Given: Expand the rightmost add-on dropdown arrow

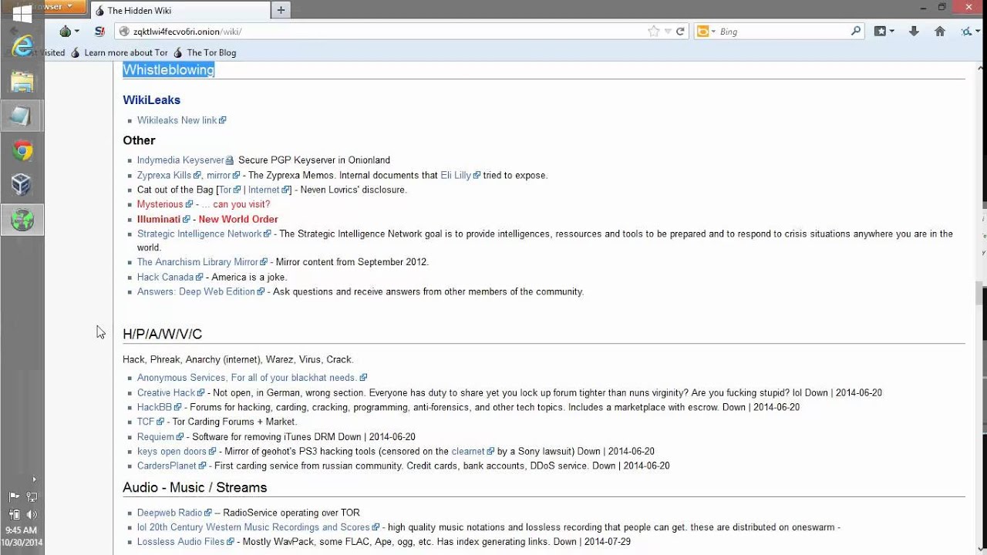Looking at the screenshot, I should (976, 32).
